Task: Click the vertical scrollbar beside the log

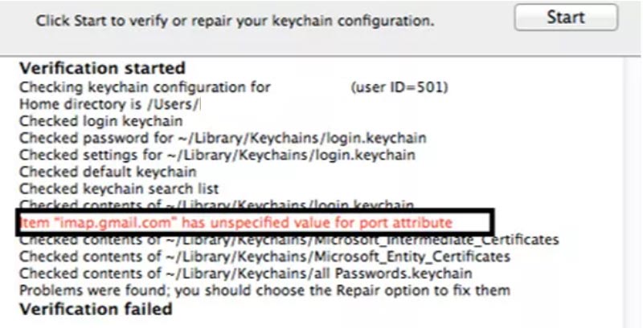Action: 633,192
